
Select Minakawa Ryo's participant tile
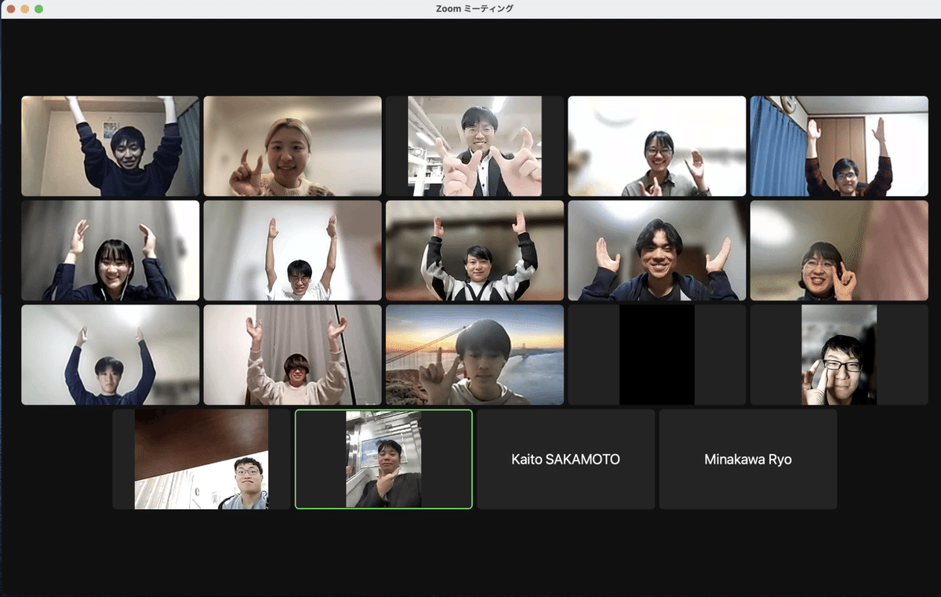point(748,460)
